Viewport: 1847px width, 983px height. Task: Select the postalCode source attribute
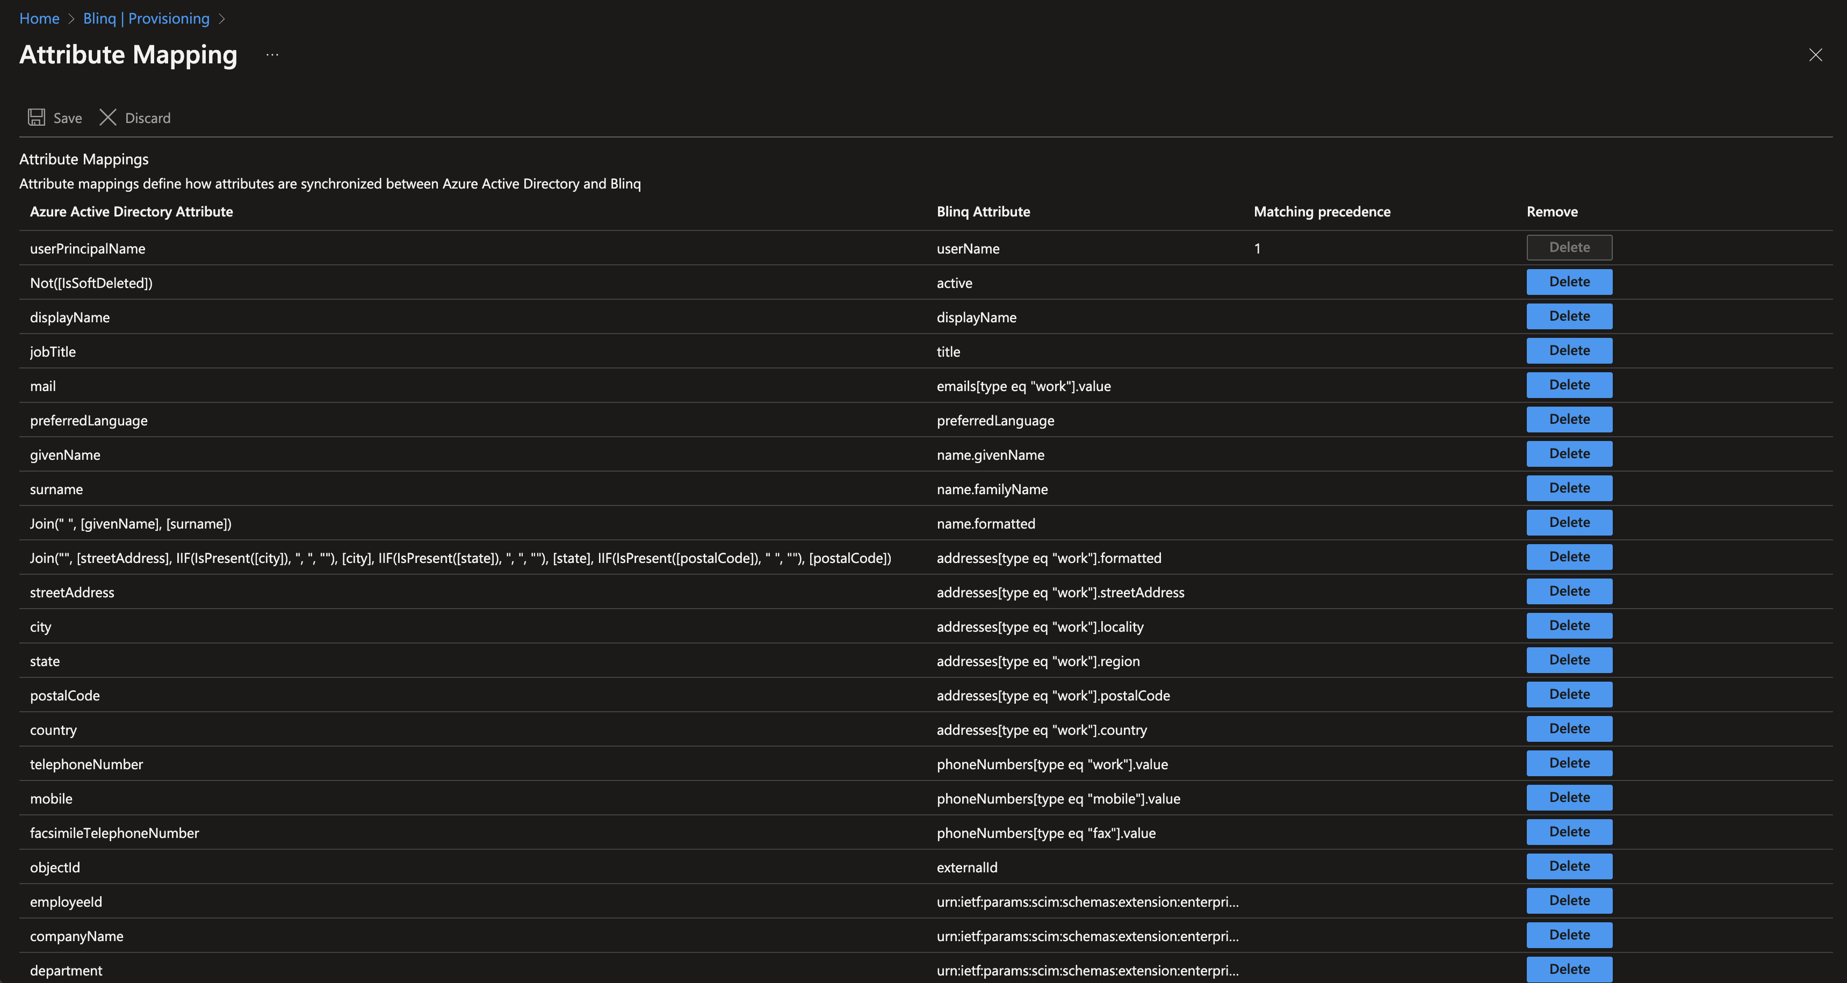pyautogui.click(x=65, y=696)
